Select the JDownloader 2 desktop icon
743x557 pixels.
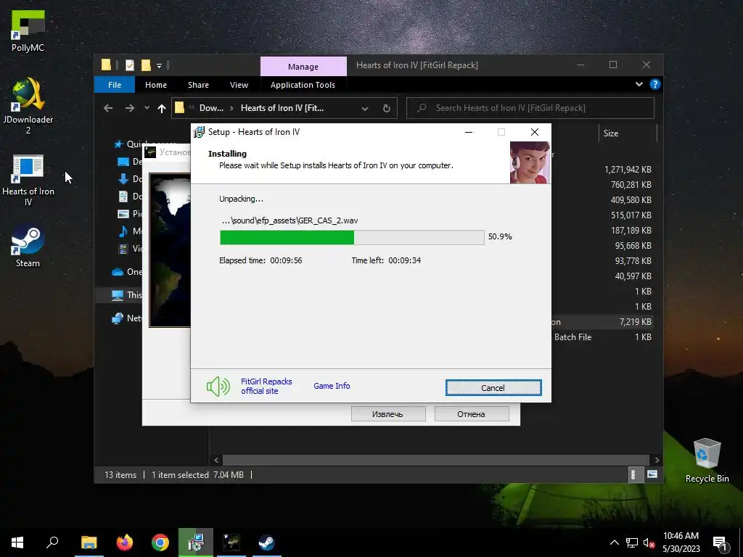tap(28, 106)
